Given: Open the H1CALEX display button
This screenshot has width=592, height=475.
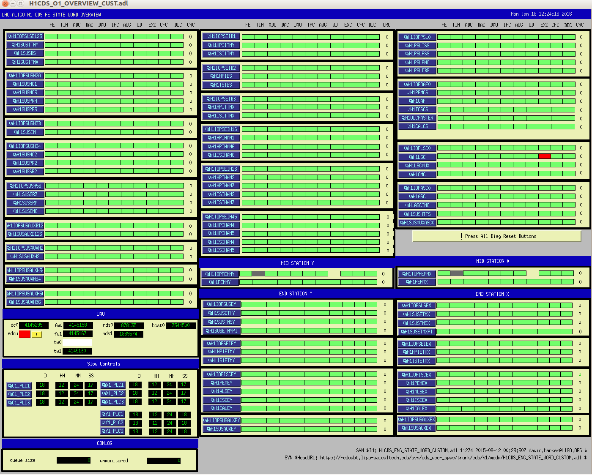Looking at the screenshot, I should click(x=417, y=409).
